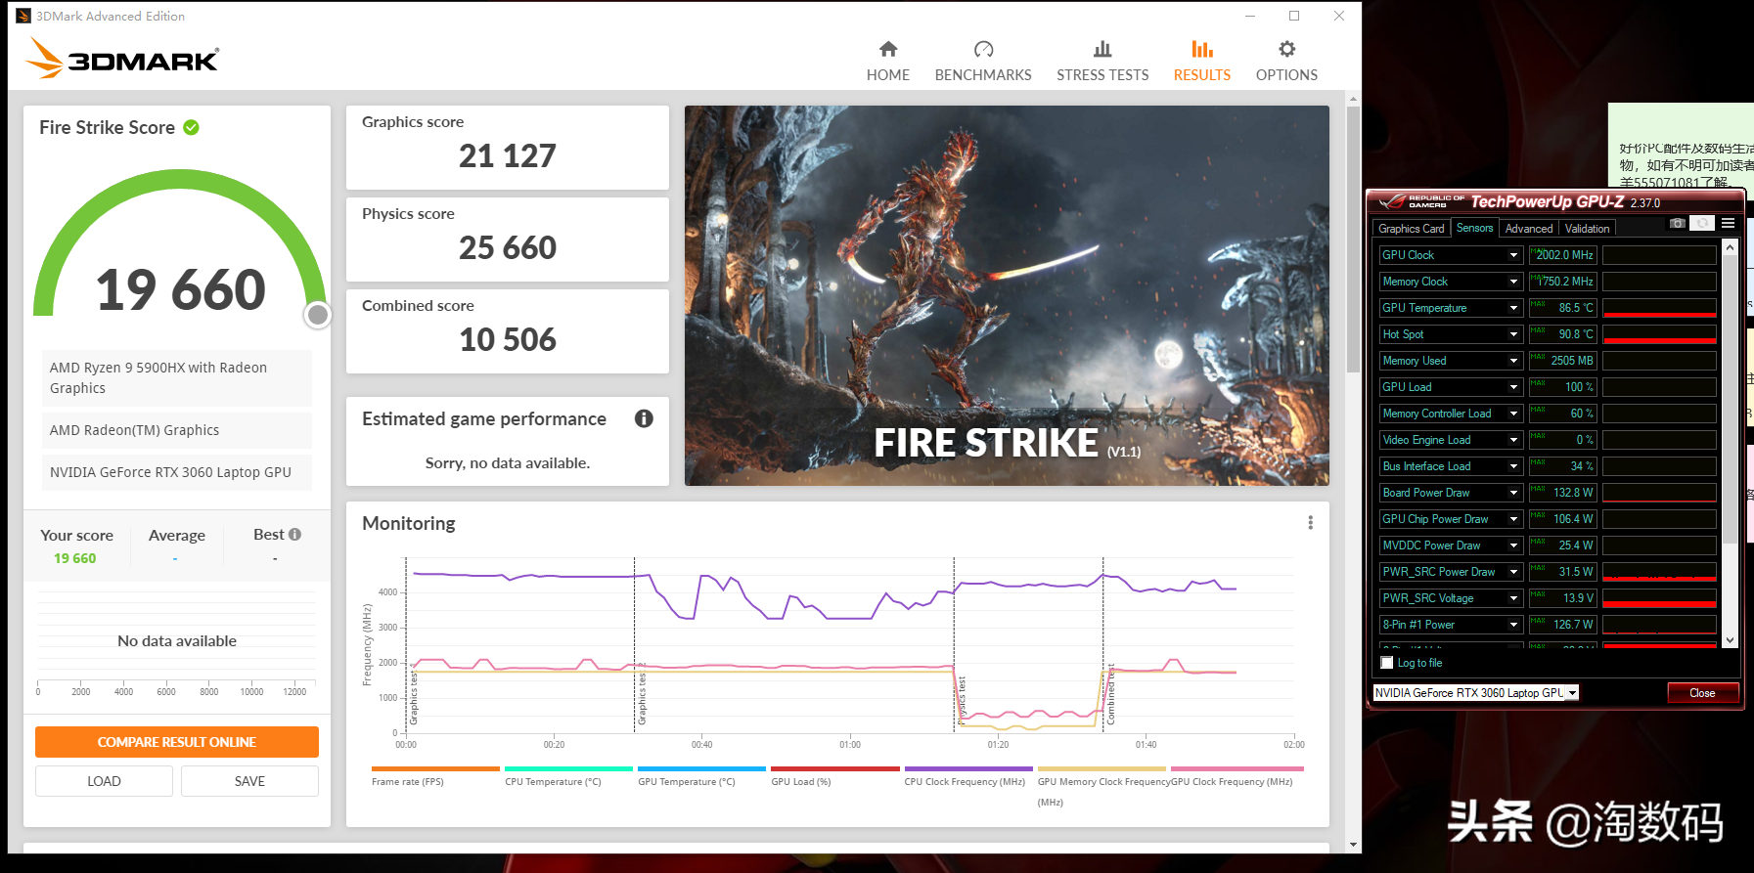Click the NVIDIA GeForce RTX 3060 Laptop GPU entry
1754x873 pixels.
click(176, 472)
